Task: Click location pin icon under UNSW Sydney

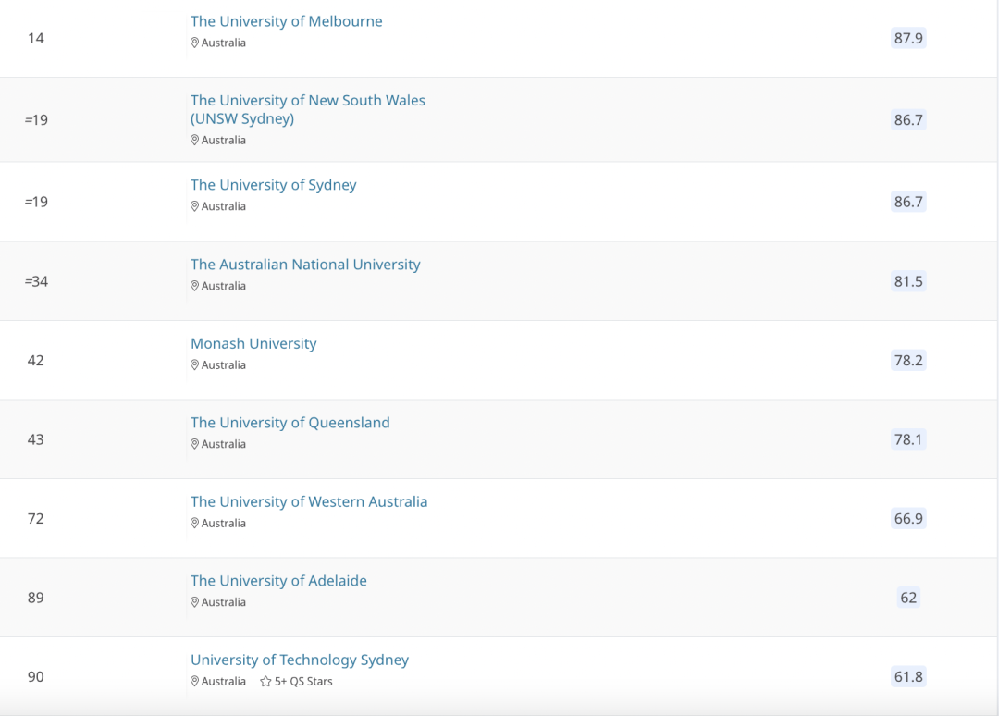Action: tap(194, 140)
